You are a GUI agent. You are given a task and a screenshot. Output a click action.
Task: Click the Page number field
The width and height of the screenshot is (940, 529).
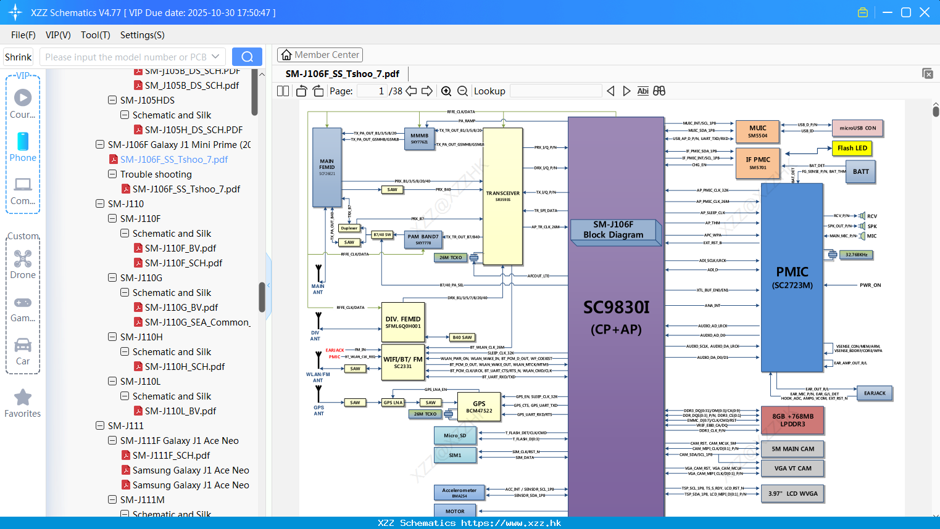click(372, 91)
